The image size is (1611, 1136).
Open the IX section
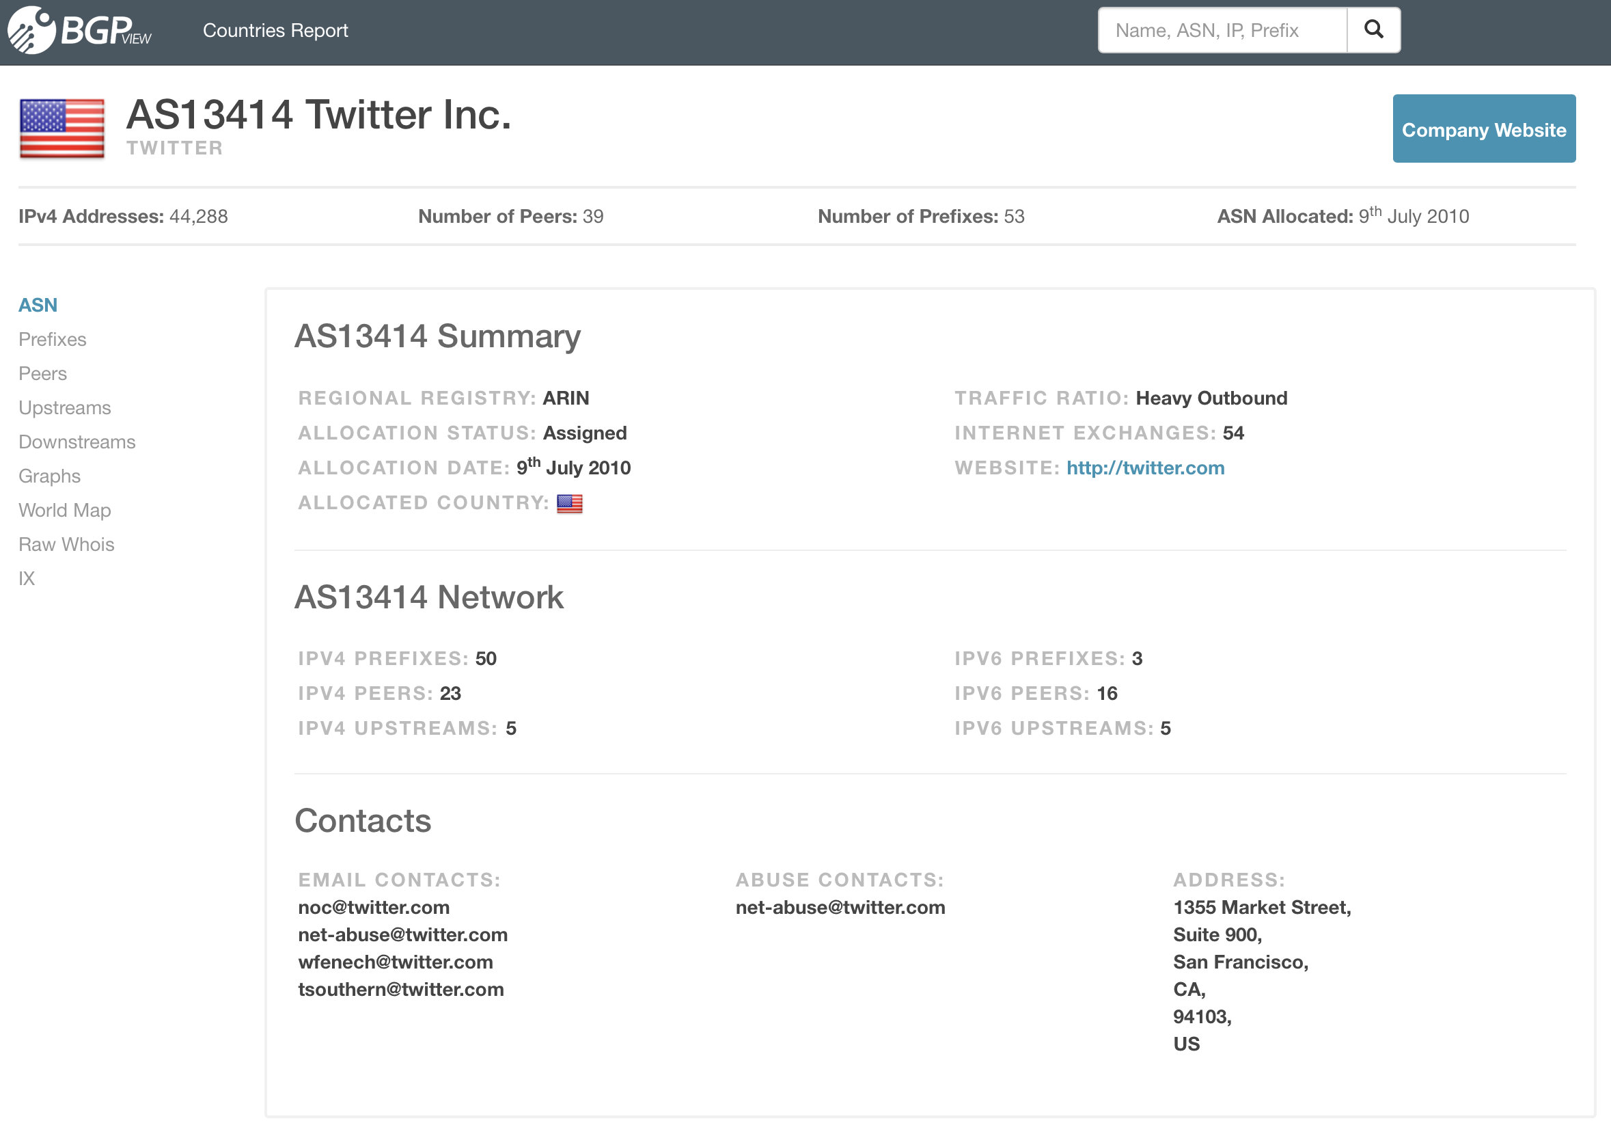click(27, 578)
